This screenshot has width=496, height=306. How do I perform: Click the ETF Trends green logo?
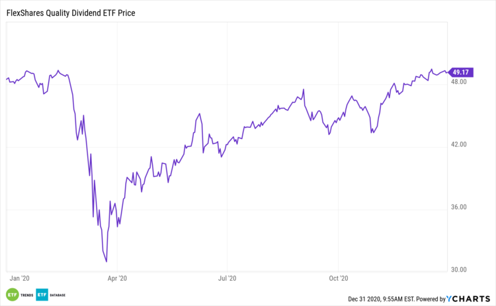[x=11, y=294]
